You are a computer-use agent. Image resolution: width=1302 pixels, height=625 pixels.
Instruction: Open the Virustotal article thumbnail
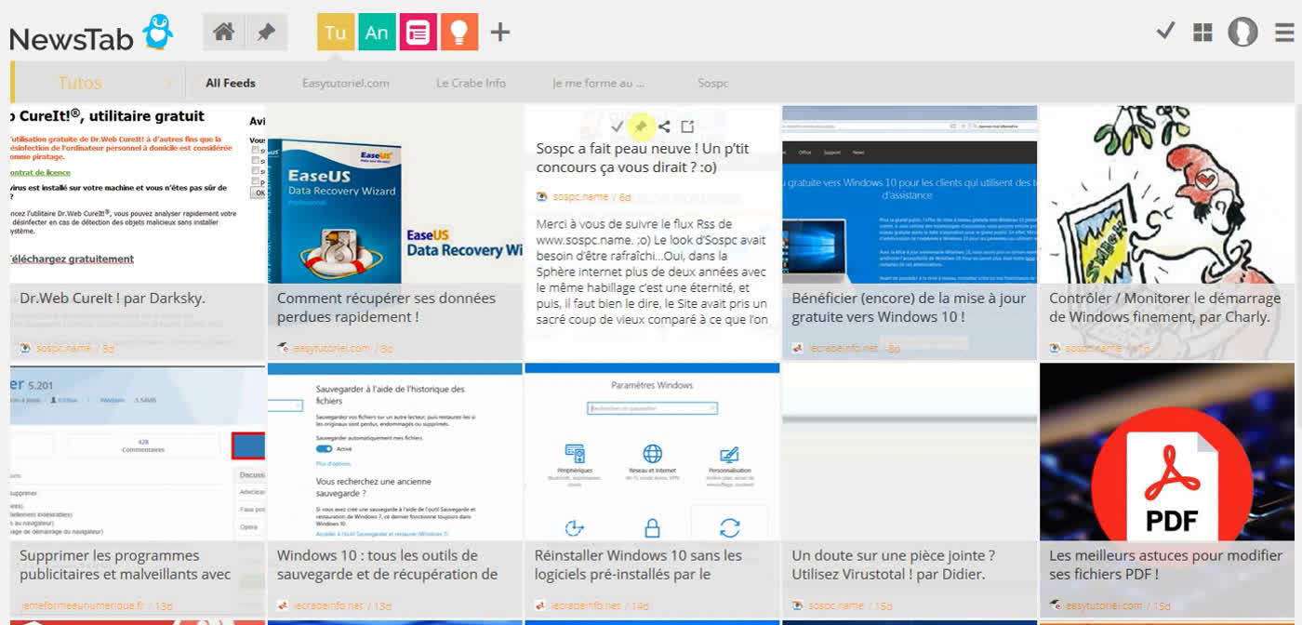click(910, 452)
